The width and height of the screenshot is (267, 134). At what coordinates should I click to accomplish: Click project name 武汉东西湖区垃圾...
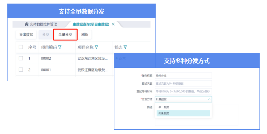pos(93,58)
